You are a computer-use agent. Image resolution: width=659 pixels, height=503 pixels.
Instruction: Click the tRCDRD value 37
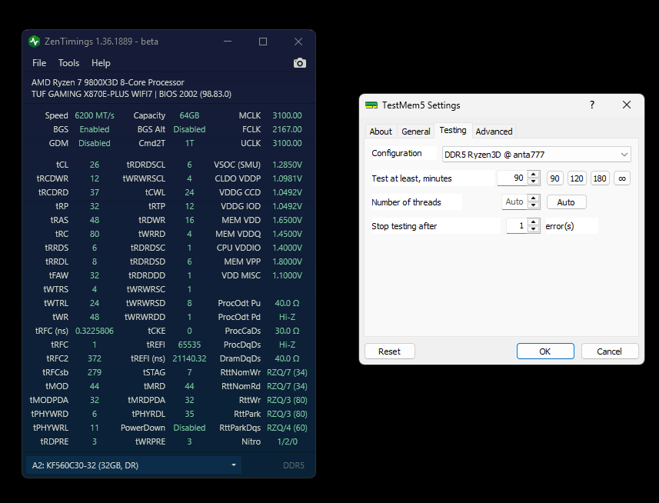click(95, 192)
